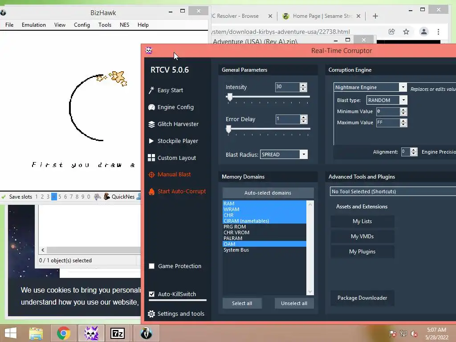Click QuickNes core icon in BizHawk status bar
The width and height of the screenshot is (456, 342).
(x=107, y=196)
